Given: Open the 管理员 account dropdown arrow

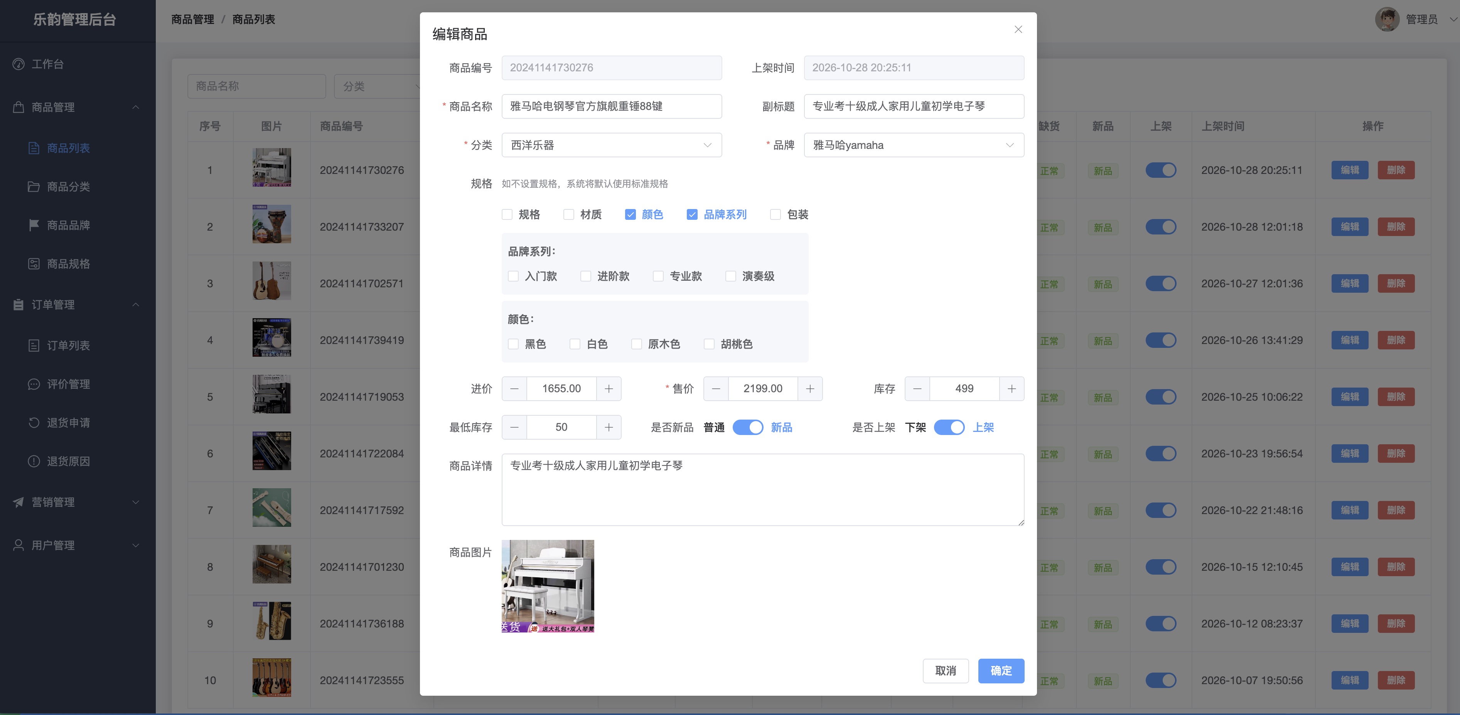Looking at the screenshot, I should point(1453,19).
